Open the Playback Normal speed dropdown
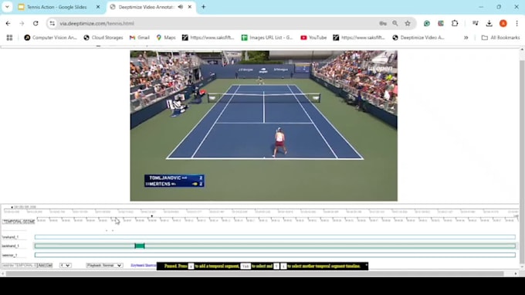The image size is (525, 295). point(104,265)
